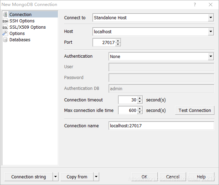
Task: Click the Connection timeout value field
Action: pos(128,100)
